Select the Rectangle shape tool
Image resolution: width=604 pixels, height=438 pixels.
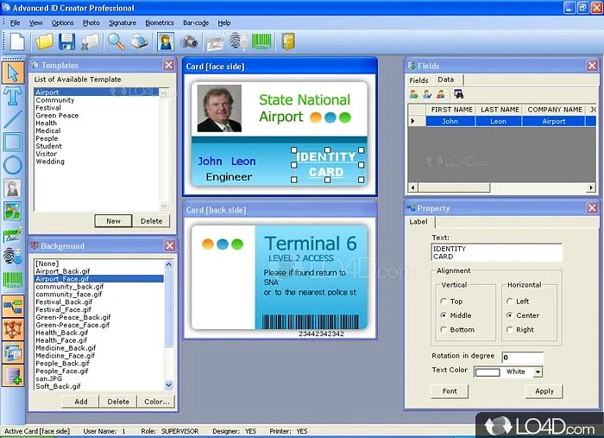[x=13, y=142]
